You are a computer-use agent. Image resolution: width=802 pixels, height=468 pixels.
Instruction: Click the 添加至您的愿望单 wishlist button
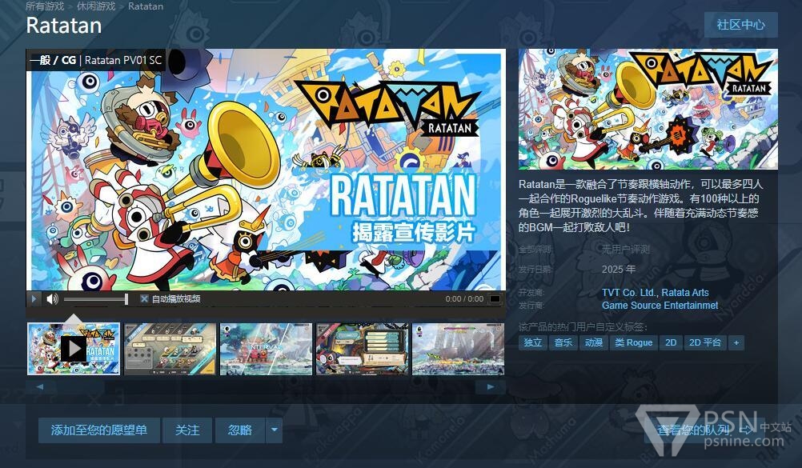pos(99,430)
